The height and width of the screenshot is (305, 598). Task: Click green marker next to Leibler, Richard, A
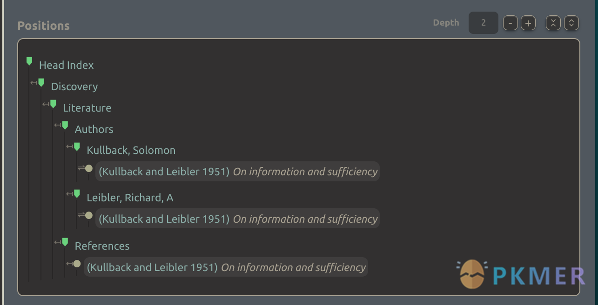pos(77,193)
